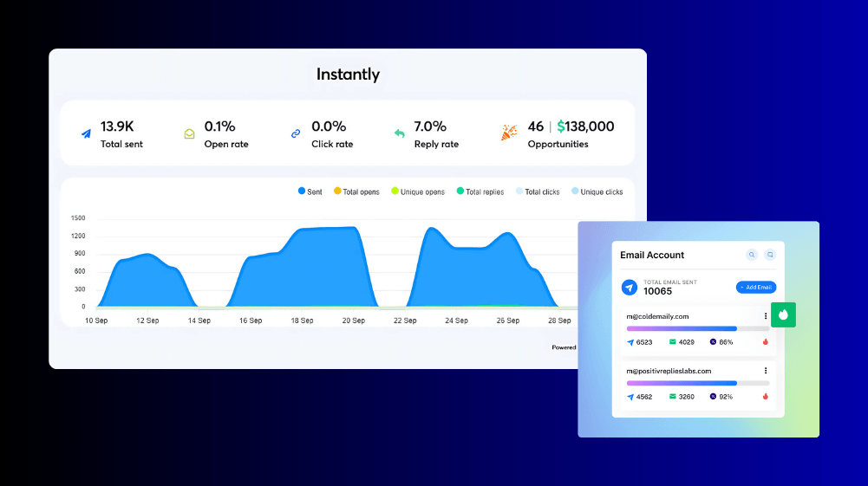Click the score icon next to 92%
Image resolution: width=868 pixels, height=486 pixels.
pos(713,397)
